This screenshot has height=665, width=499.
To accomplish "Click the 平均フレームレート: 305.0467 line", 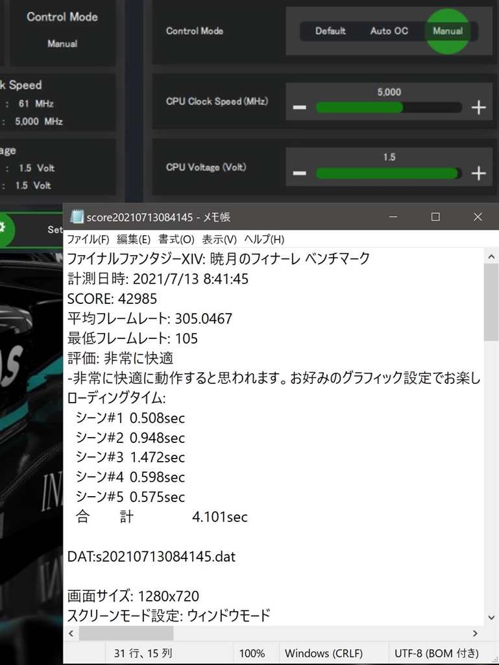I will point(150,318).
